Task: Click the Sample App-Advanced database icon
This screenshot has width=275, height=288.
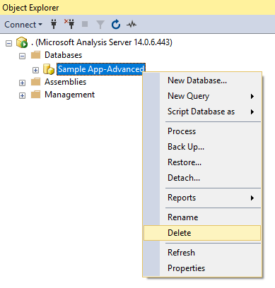Action: tap(49, 69)
